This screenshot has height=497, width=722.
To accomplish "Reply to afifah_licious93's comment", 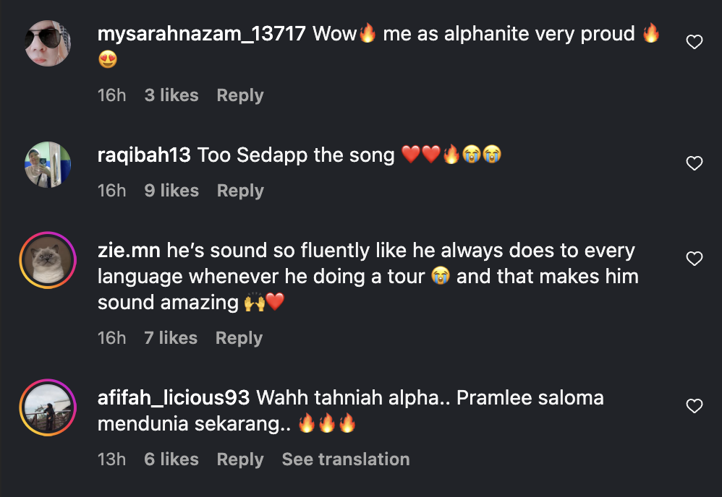I will (x=240, y=459).
